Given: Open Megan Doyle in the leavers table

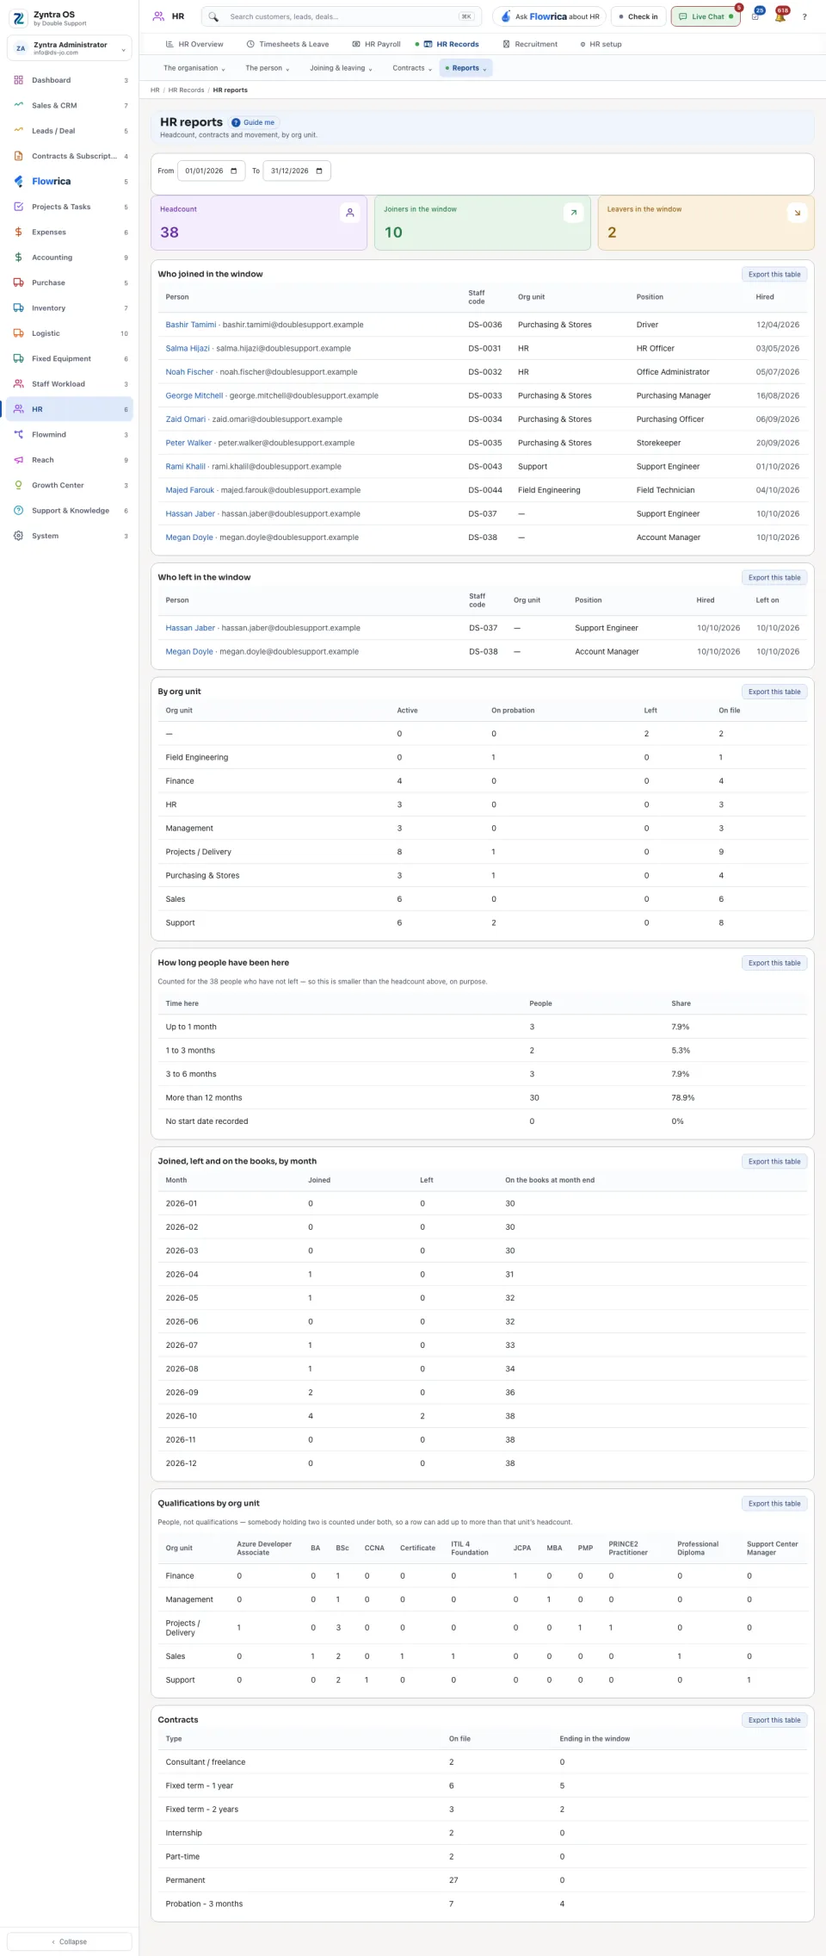Looking at the screenshot, I should click(x=189, y=651).
